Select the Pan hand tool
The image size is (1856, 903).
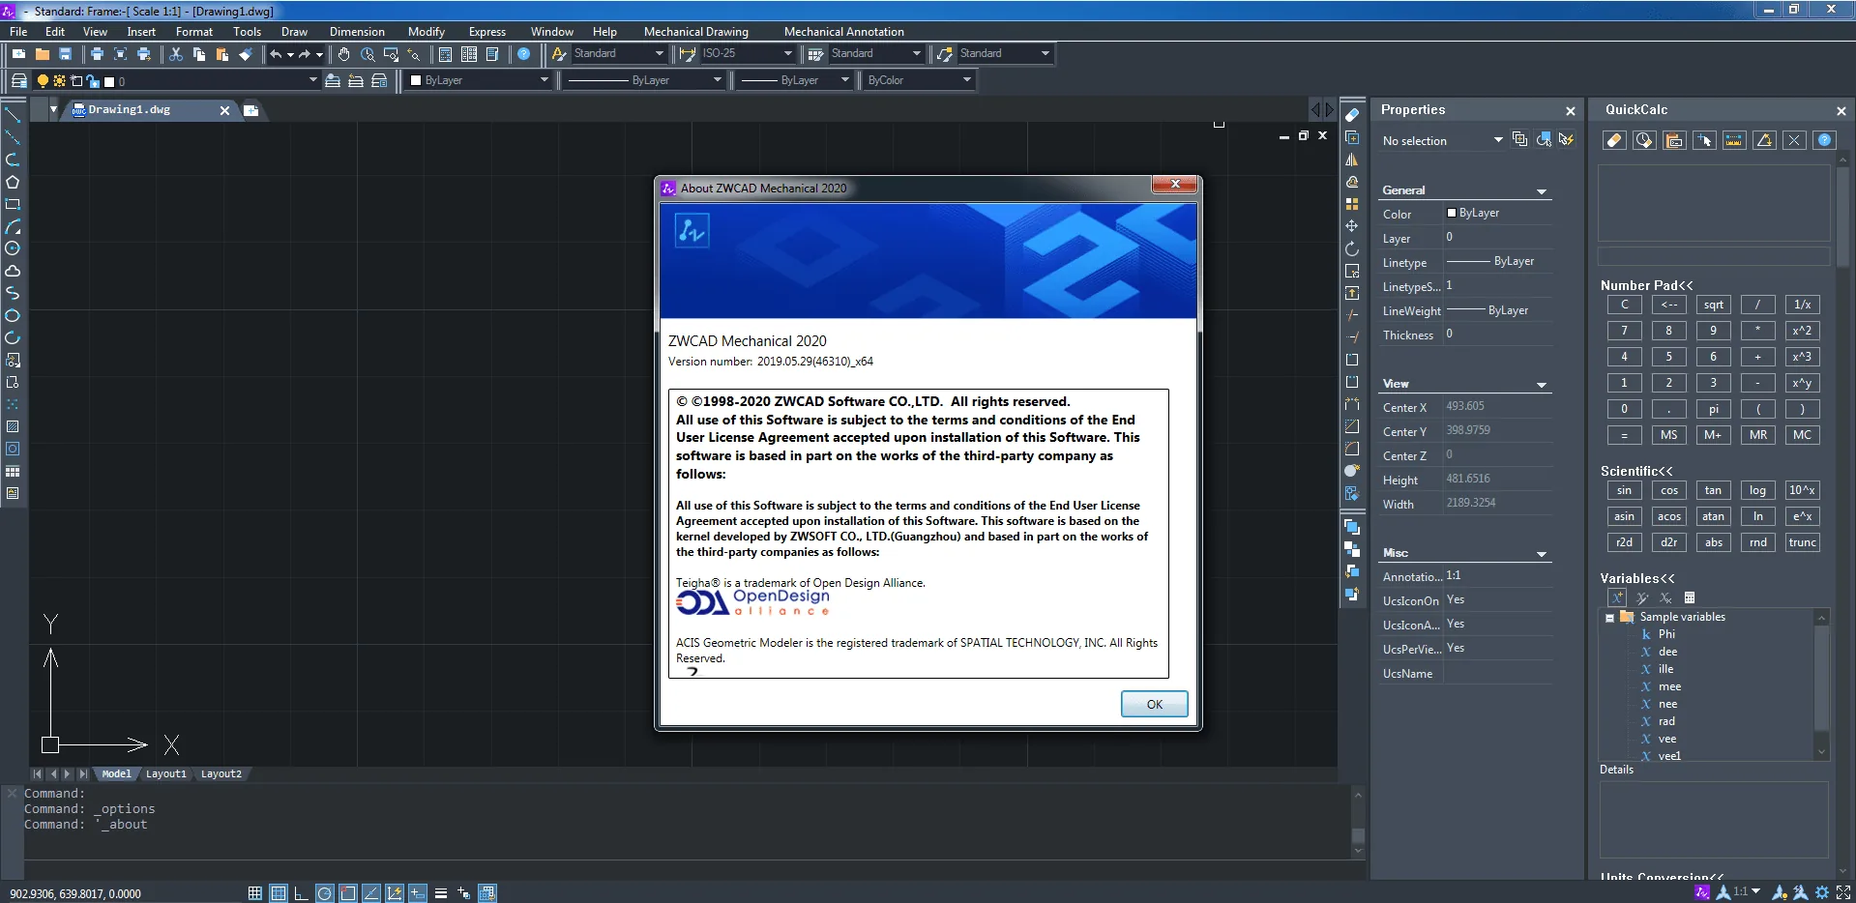click(343, 54)
